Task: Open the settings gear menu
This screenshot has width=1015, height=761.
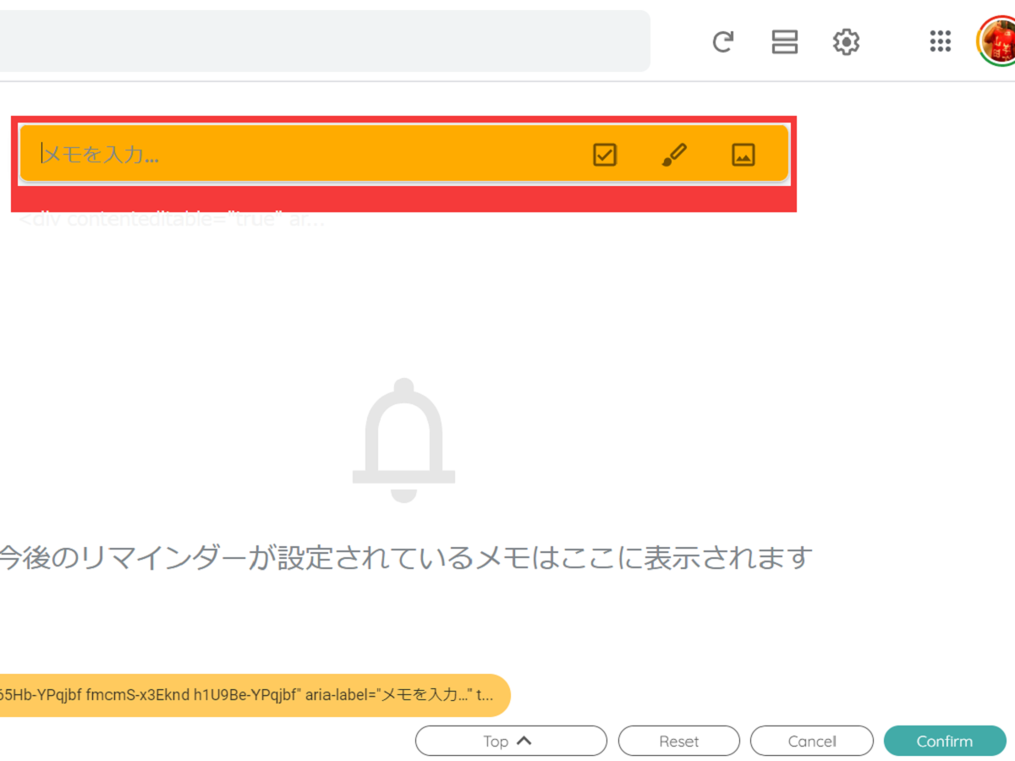Action: pyautogui.click(x=846, y=41)
